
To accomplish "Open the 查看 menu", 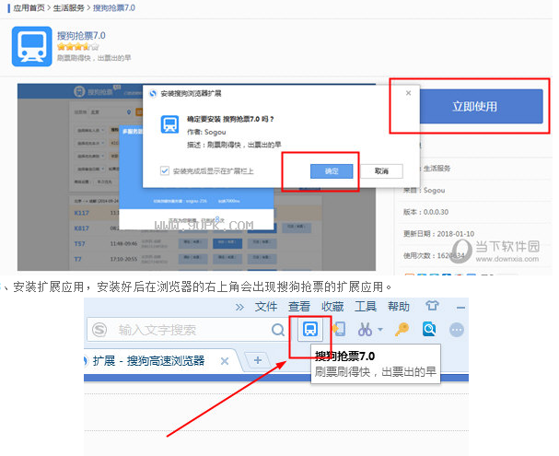I will pyautogui.click(x=299, y=306).
